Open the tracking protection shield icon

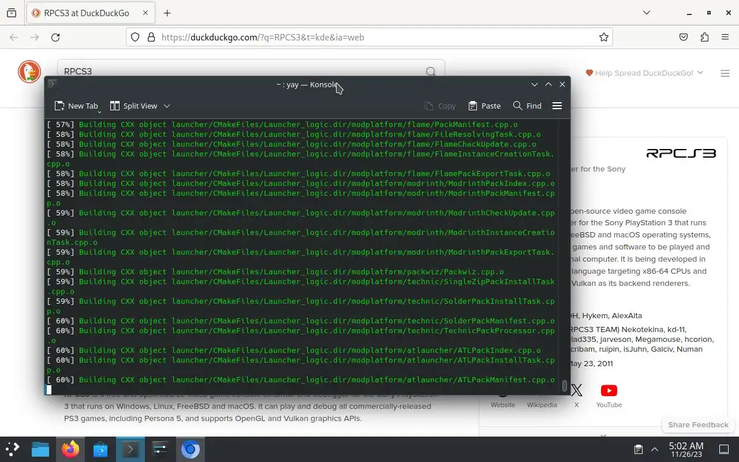click(x=135, y=37)
